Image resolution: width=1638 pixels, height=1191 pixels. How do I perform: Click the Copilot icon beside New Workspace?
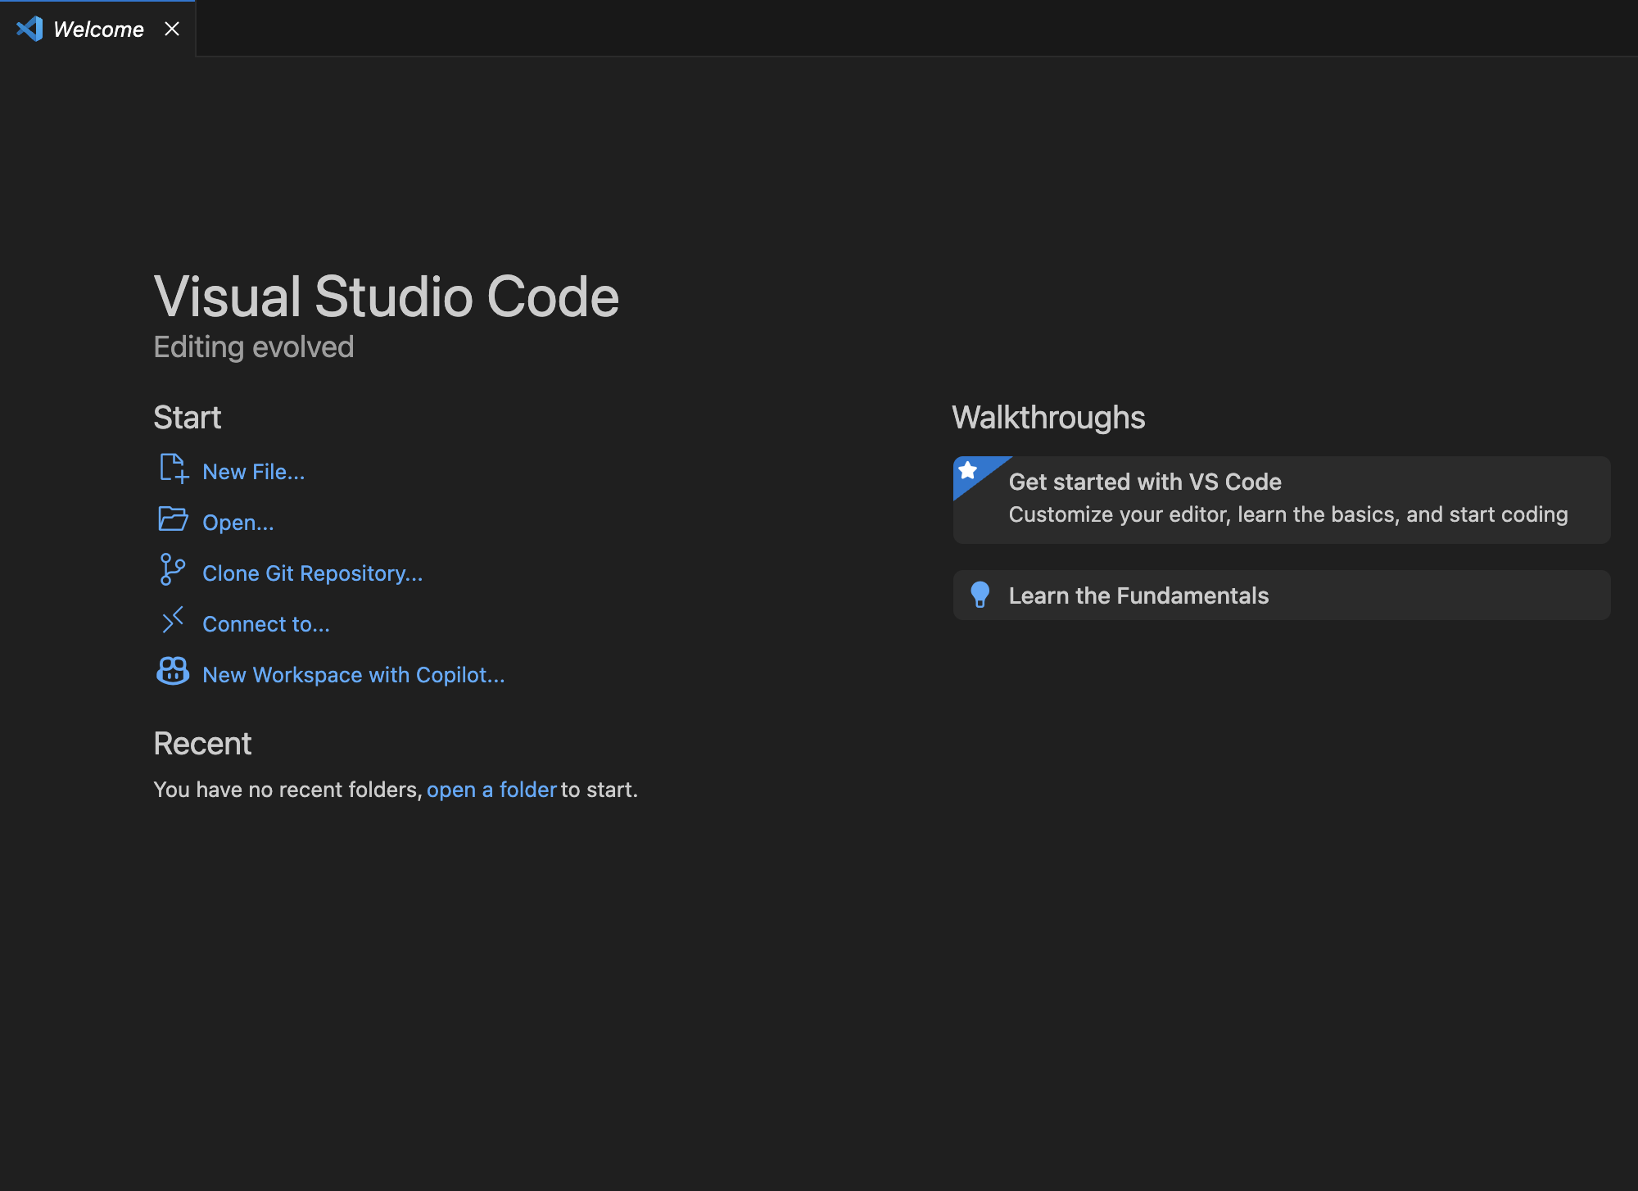point(173,671)
